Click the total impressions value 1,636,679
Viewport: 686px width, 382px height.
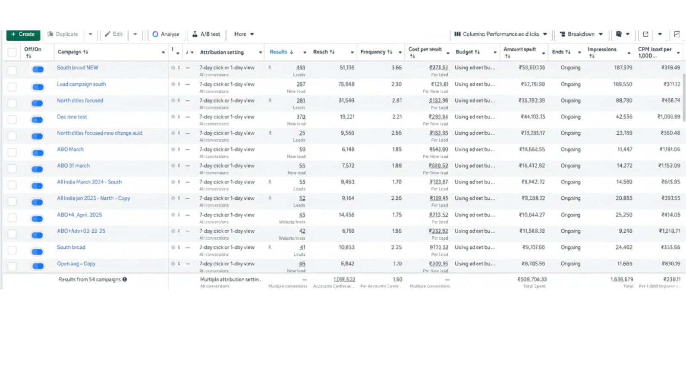[622, 279]
